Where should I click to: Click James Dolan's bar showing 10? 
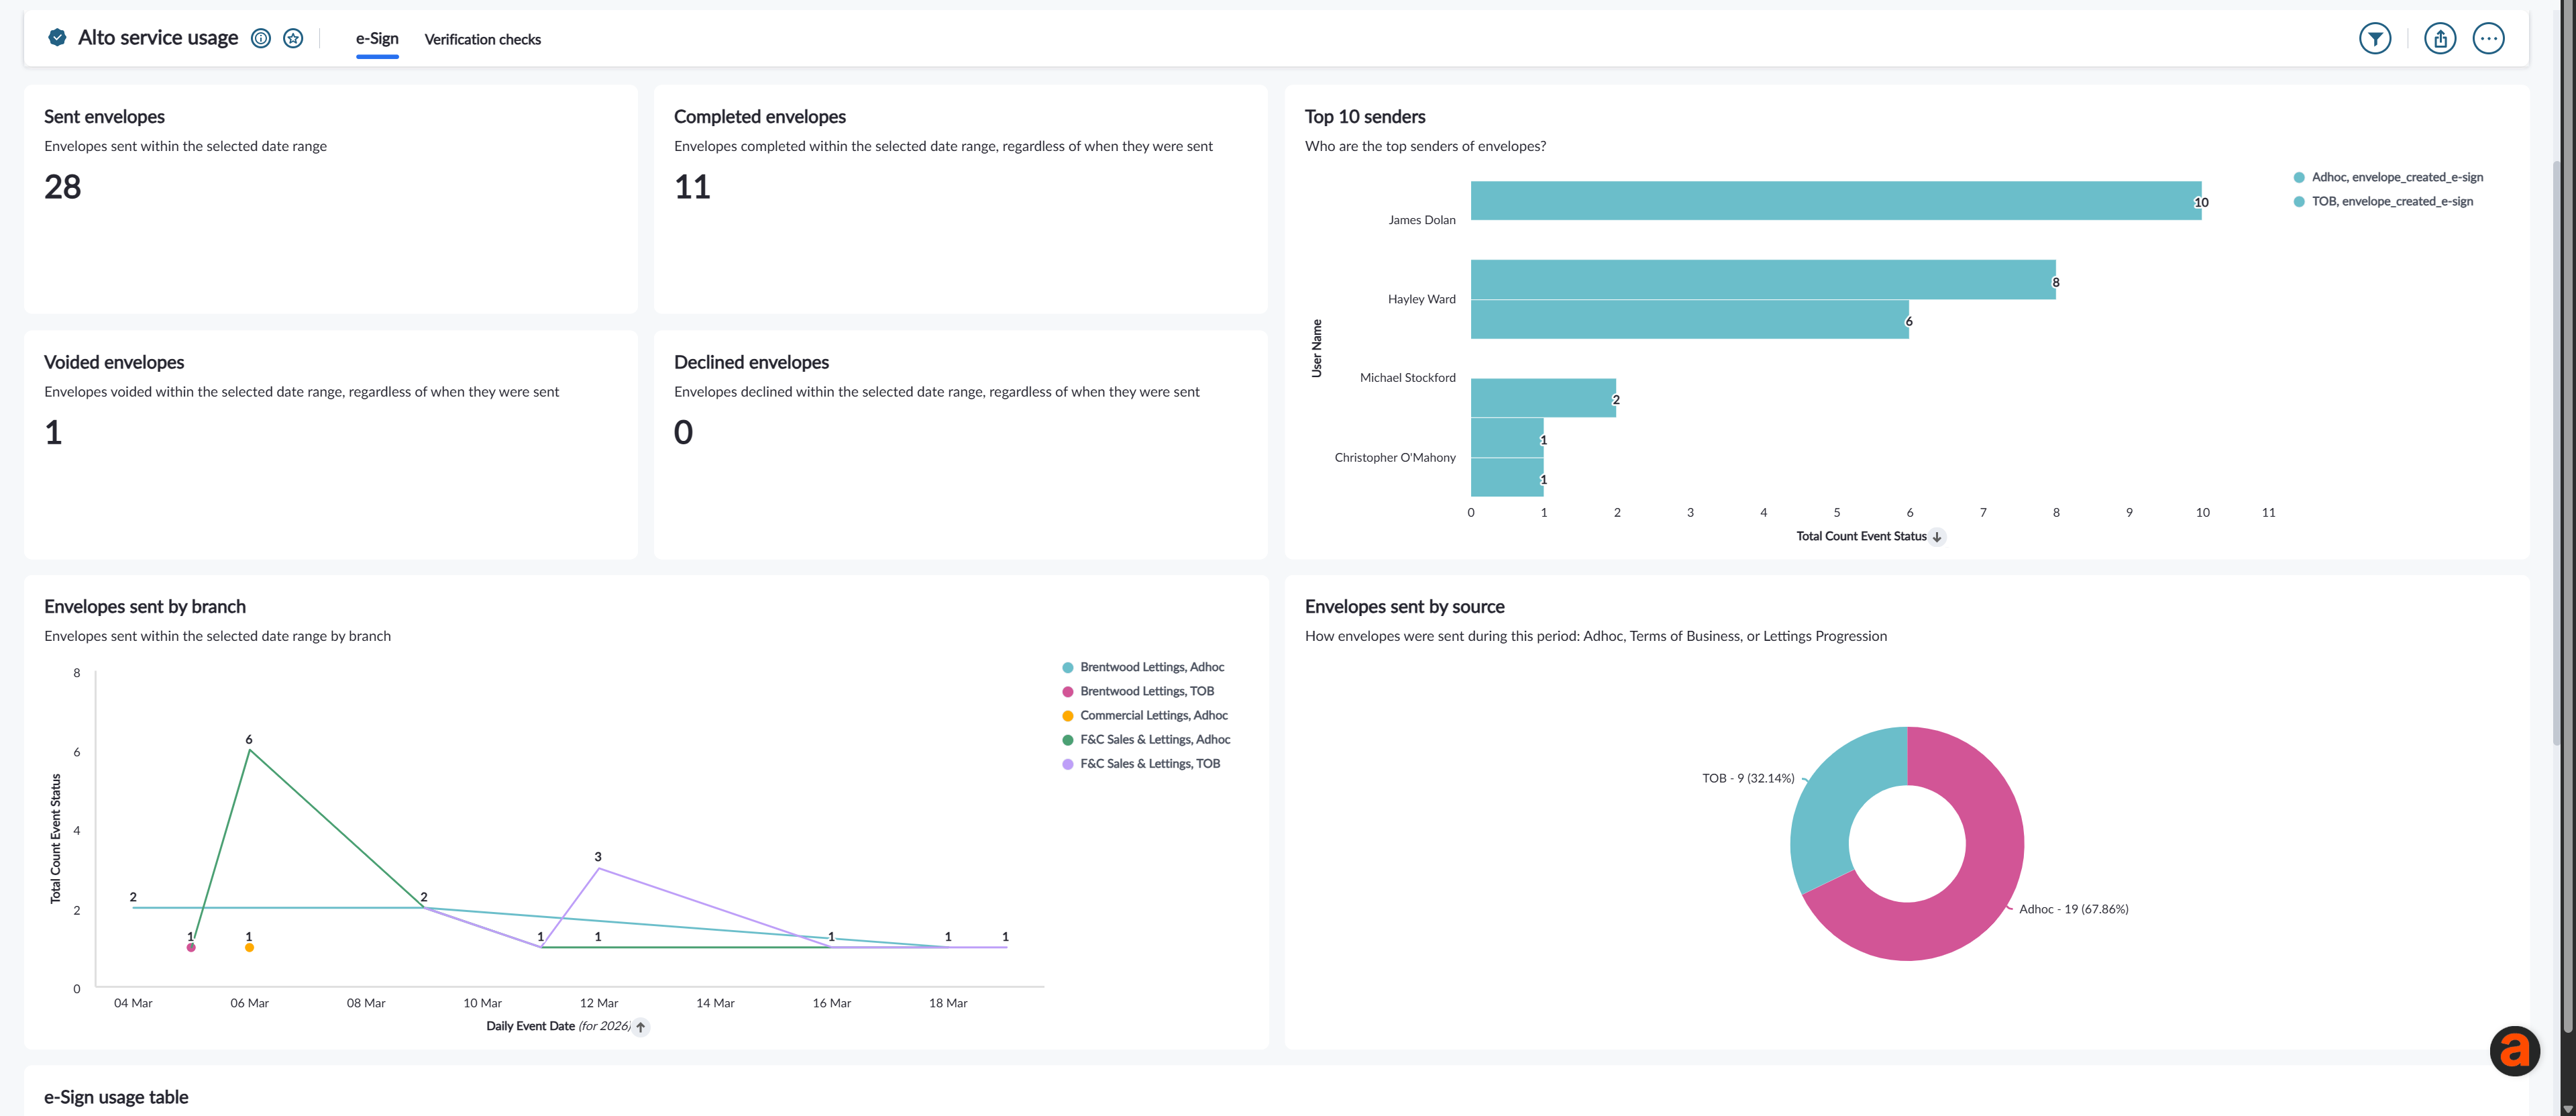(1836, 200)
